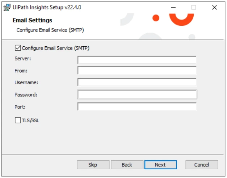Select the 'Password:' label text
Screen dimensions: 227x178
(x=26, y=95)
